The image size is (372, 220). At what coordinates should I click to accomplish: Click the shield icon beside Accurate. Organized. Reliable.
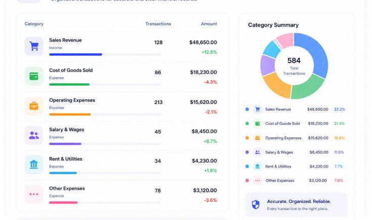[x=256, y=204]
